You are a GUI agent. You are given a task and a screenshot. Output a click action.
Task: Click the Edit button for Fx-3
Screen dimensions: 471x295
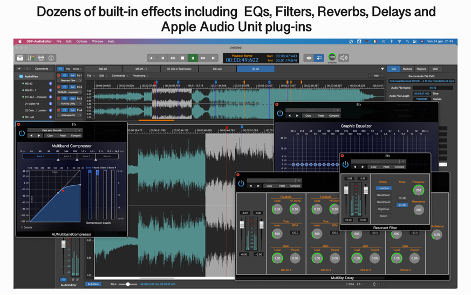click(x=72, y=98)
